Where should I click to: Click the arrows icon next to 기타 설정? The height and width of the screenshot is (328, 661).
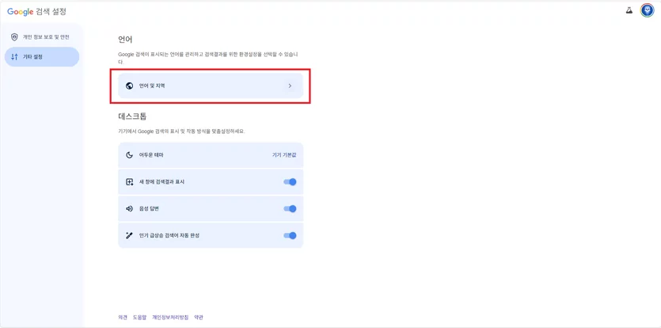coord(14,57)
